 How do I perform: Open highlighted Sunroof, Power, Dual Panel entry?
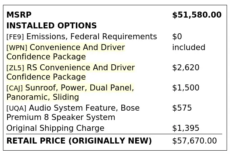coord(70,92)
